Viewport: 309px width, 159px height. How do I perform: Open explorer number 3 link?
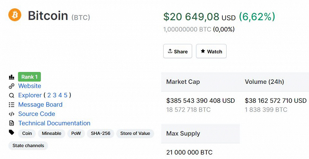pyautogui.click(x=55, y=95)
